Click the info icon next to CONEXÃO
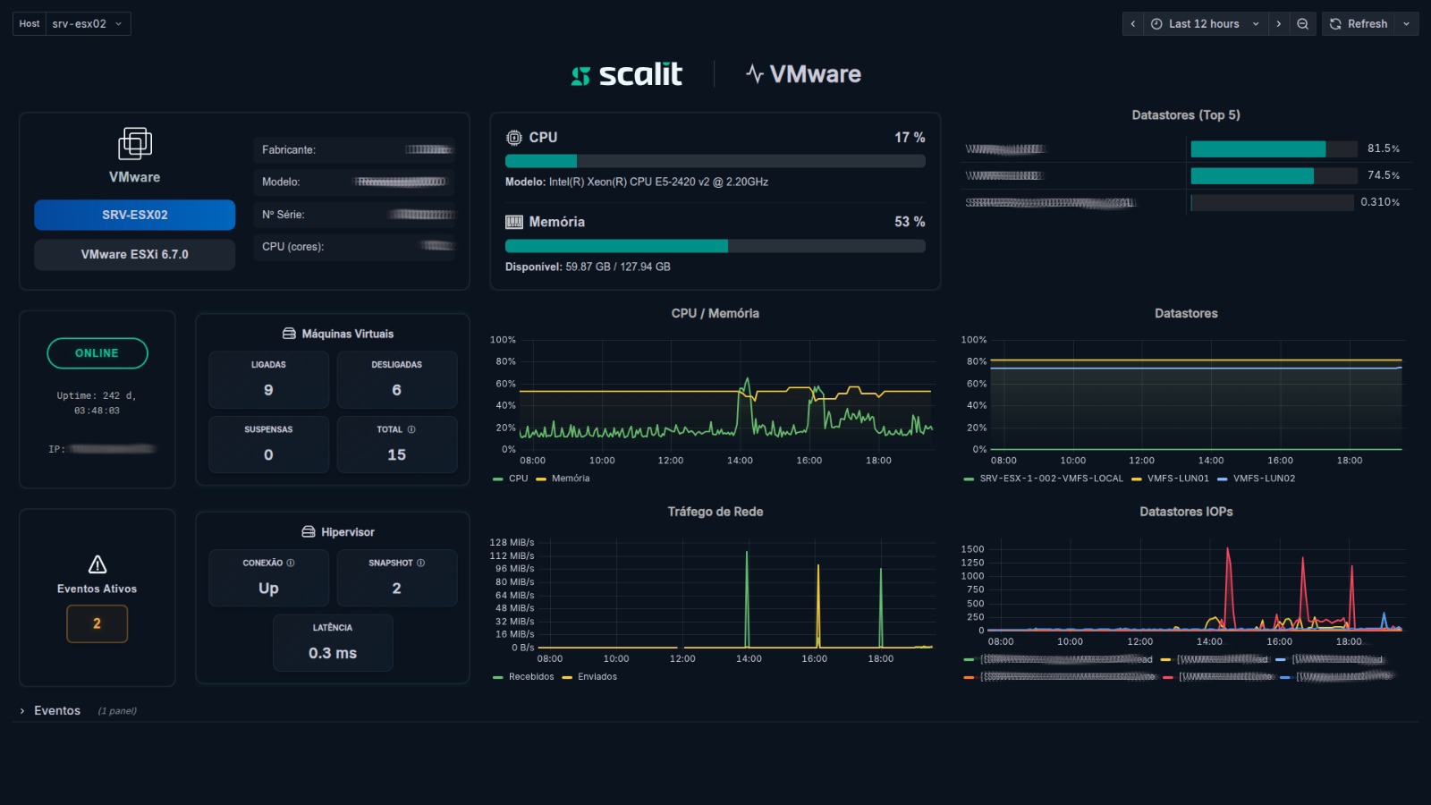Viewport: 1431px width, 805px height. [291, 563]
